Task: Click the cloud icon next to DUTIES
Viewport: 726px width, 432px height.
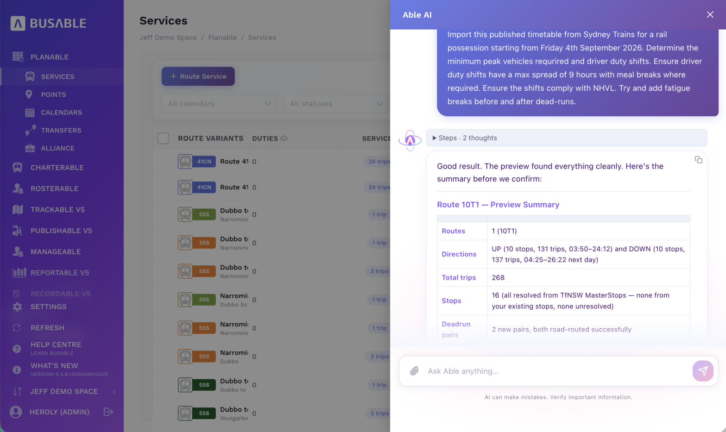Action: [x=284, y=138]
